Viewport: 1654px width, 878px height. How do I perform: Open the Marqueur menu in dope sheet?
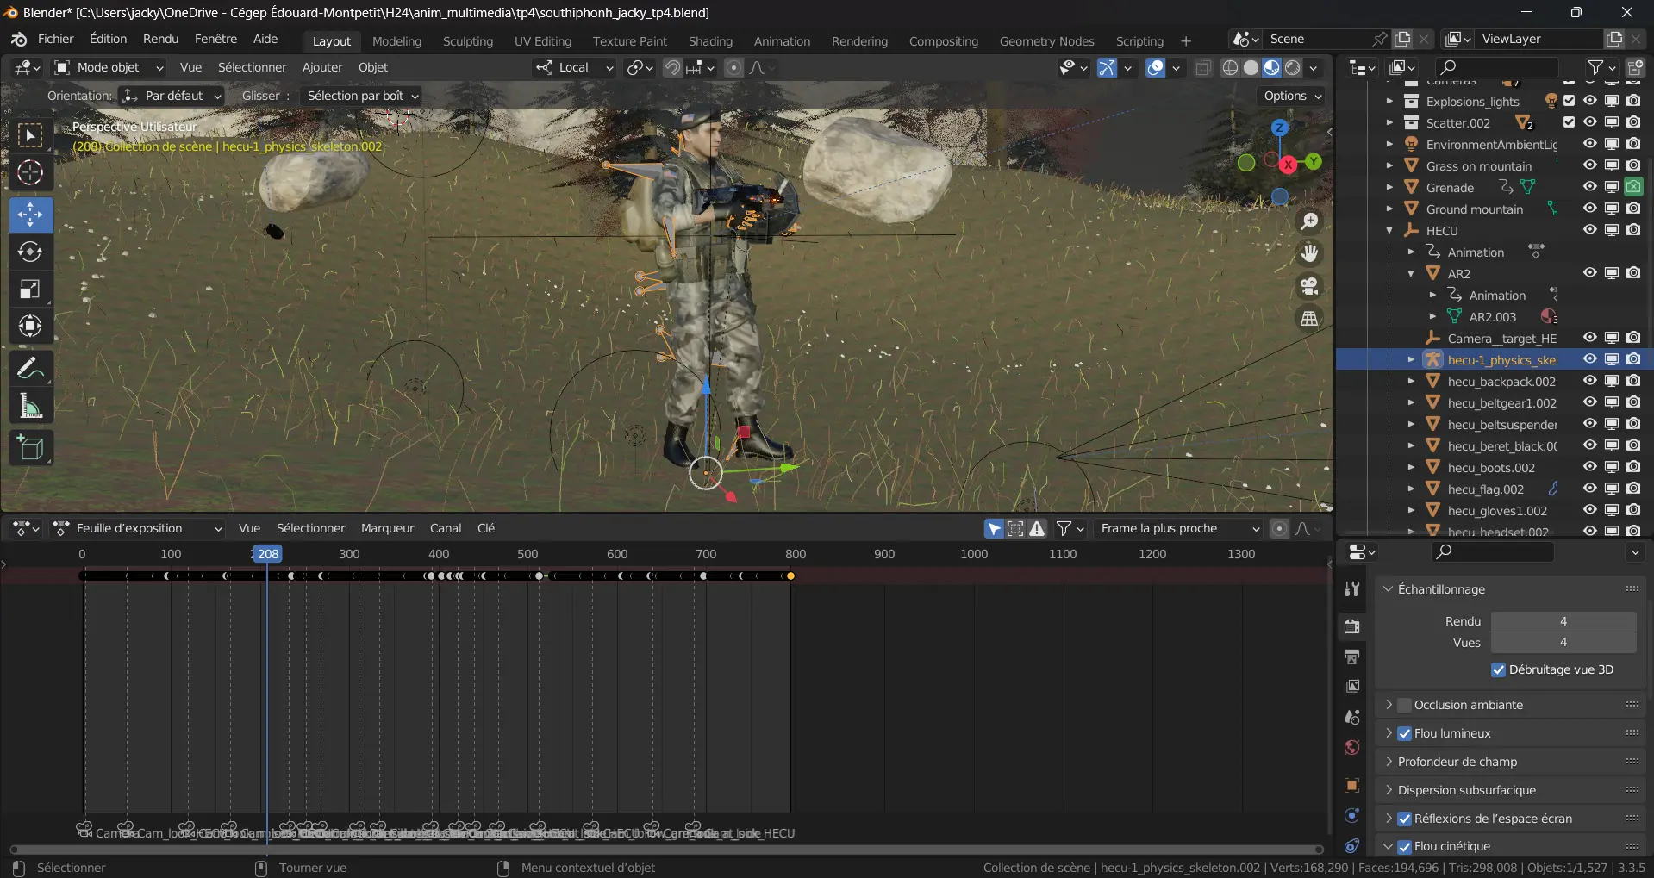387,528
